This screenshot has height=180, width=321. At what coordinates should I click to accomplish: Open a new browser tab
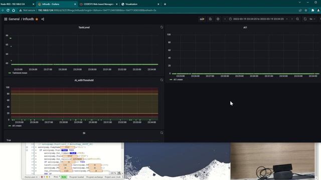(165, 4)
